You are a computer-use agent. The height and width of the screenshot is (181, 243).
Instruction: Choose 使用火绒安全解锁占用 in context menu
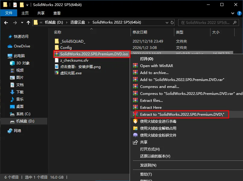click(158, 128)
